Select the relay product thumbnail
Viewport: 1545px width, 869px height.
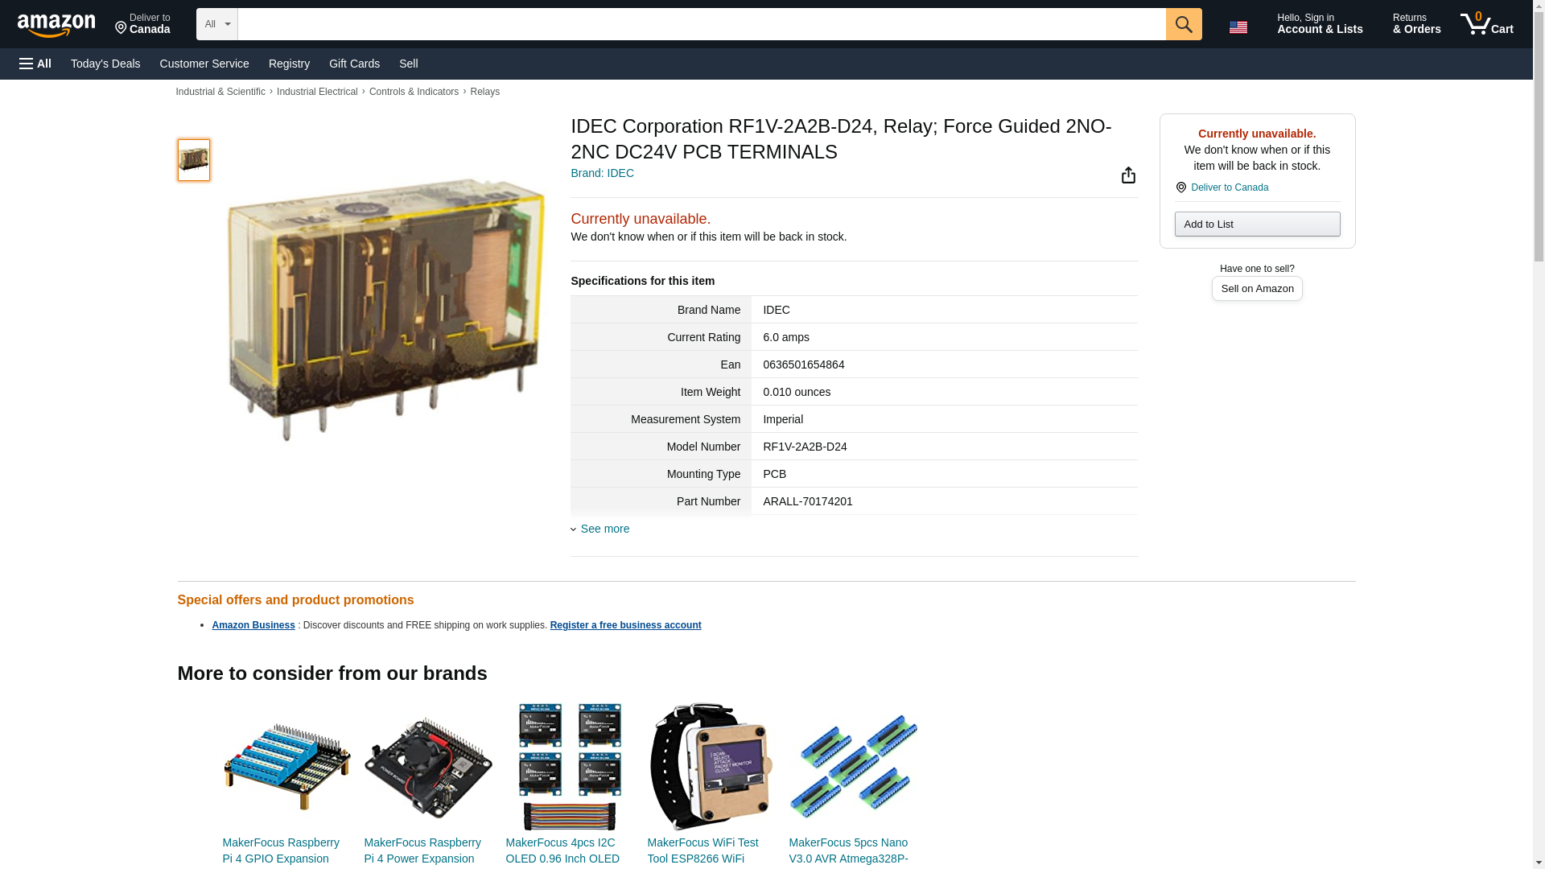coord(193,159)
